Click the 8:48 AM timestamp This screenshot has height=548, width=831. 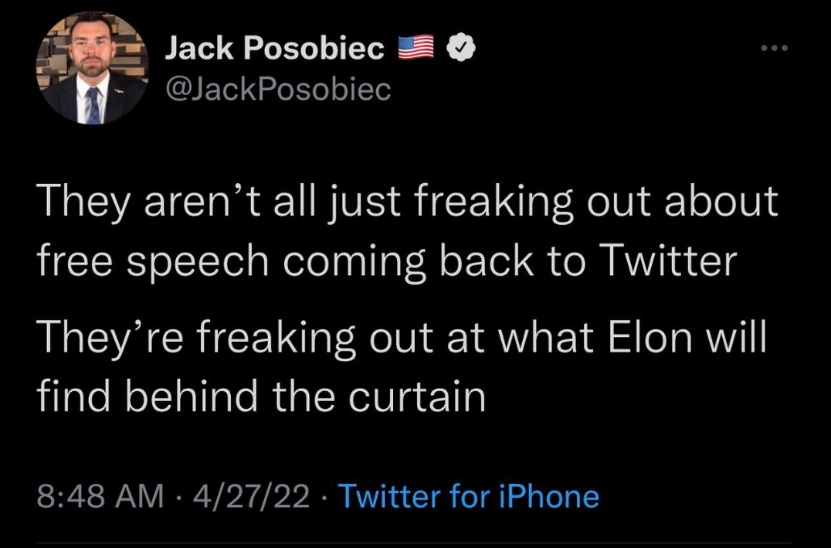click(x=100, y=496)
